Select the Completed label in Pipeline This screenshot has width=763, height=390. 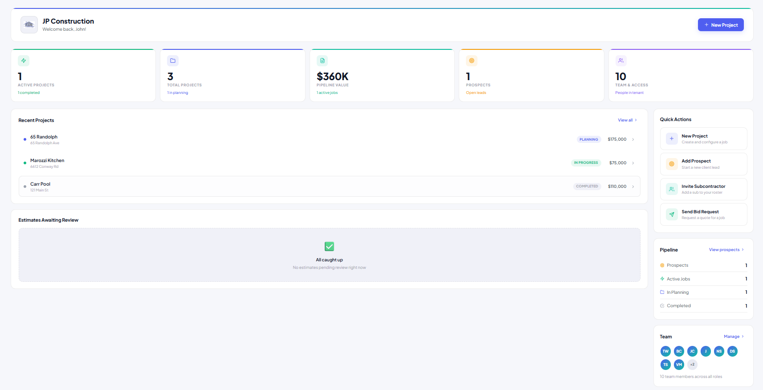tap(679, 306)
